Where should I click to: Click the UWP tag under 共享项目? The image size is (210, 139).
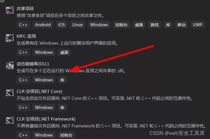point(197,25)
